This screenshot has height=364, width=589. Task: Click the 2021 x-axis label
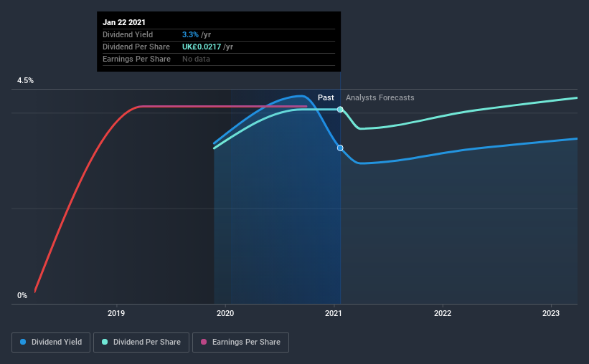point(334,313)
